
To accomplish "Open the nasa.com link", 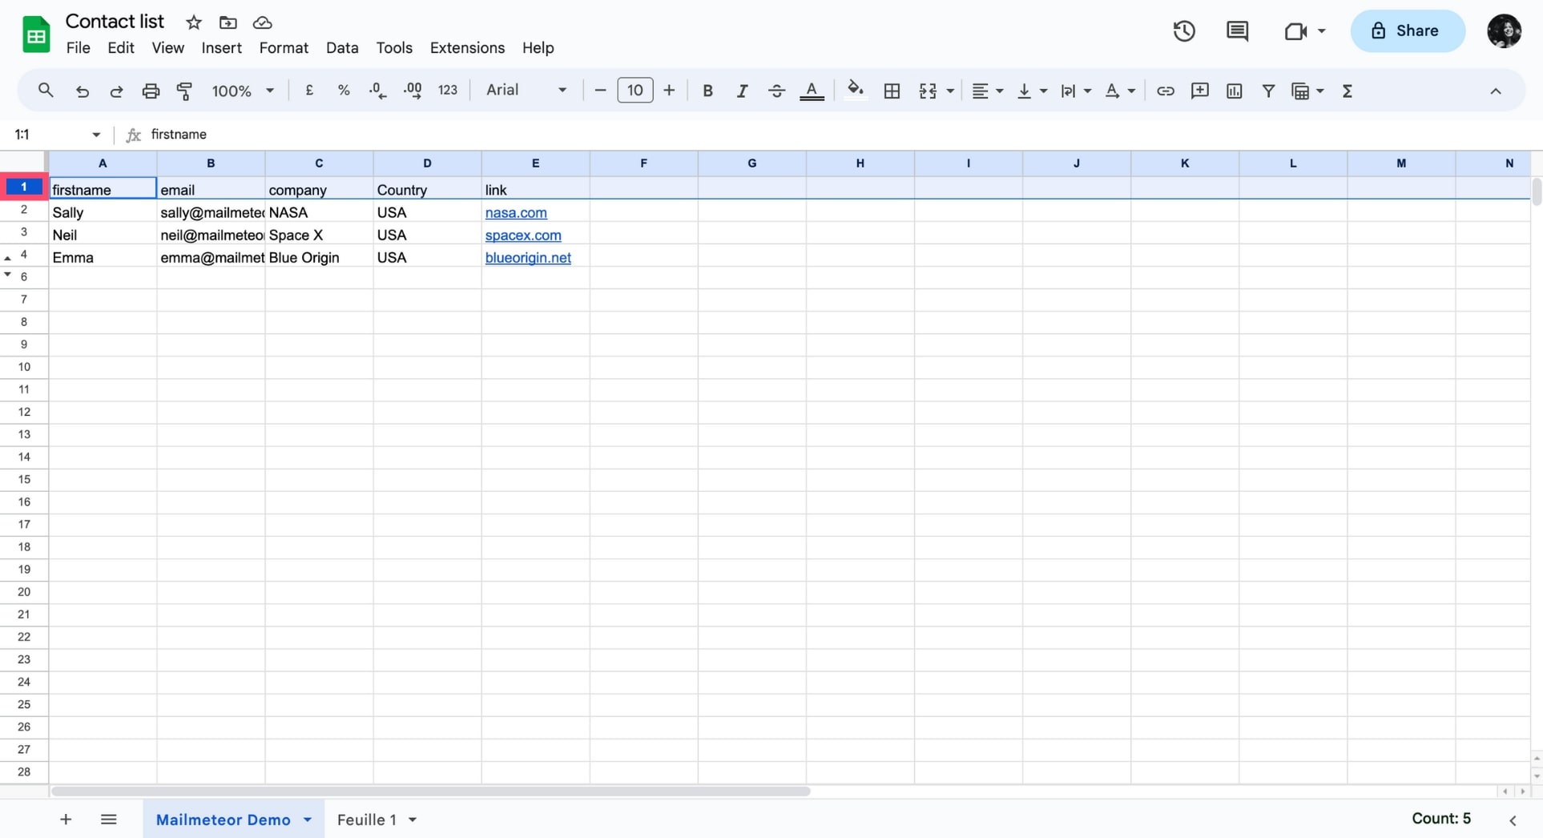I will coord(516,213).
